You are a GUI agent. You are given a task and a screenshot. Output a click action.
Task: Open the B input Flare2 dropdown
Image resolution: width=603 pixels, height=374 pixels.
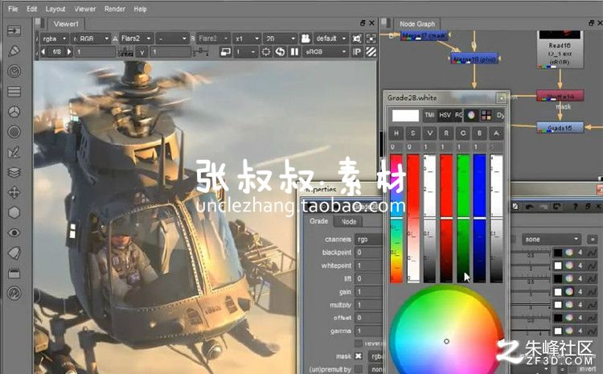(214, 39)
